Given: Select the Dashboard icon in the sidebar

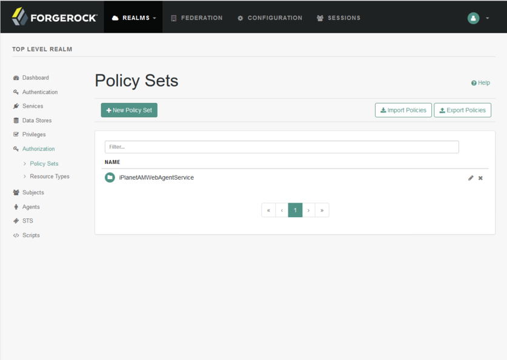Looking at the screenshot, I should (x=16, y=77).
